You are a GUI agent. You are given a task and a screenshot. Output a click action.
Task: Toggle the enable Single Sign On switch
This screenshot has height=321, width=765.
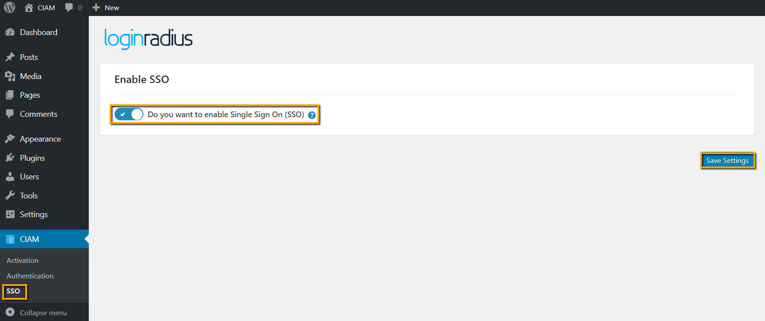tap(129, 115)
